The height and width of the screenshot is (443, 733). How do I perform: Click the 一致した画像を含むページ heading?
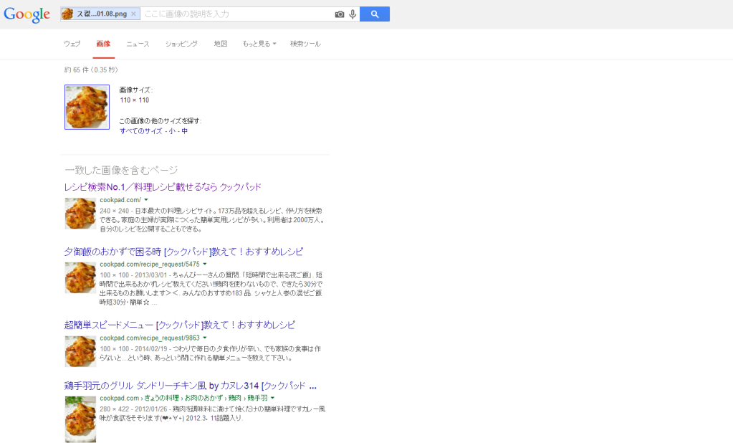pos(121,171)
